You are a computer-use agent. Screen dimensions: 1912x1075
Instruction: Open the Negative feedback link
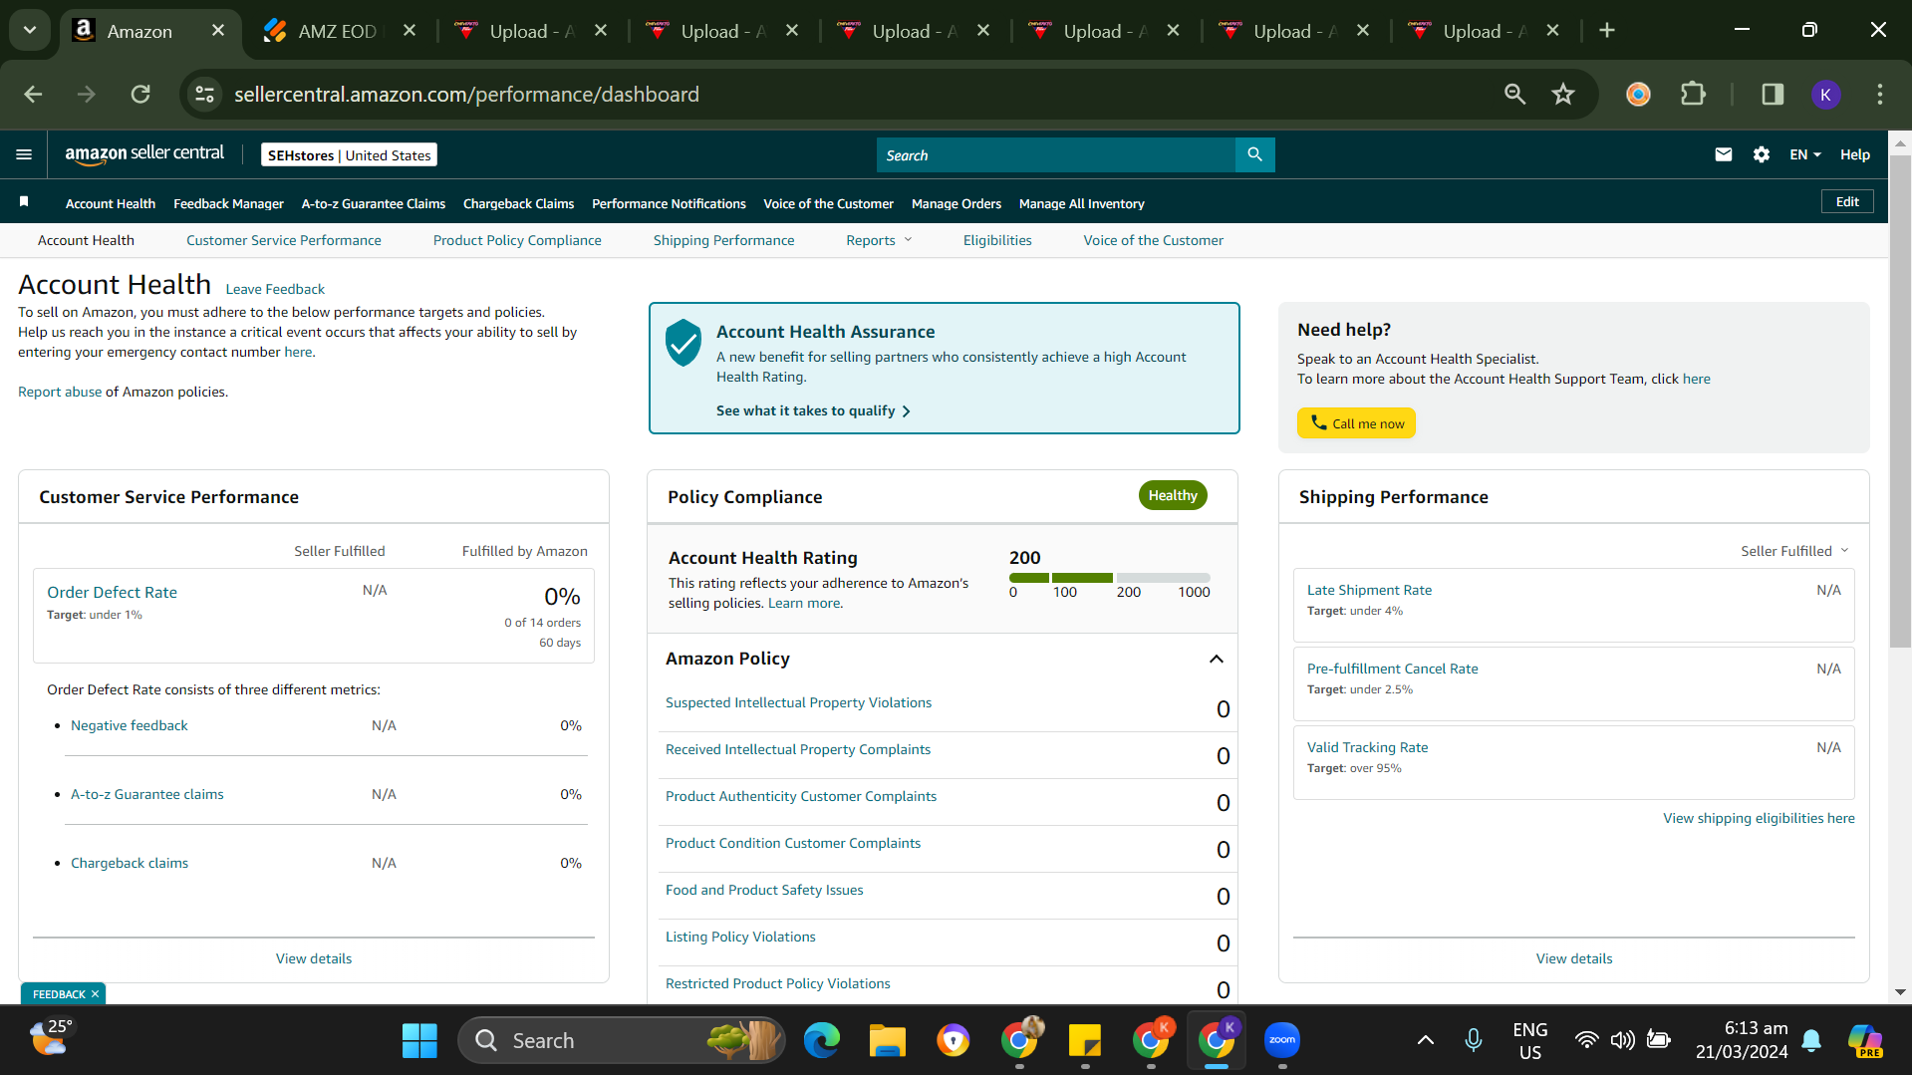[130, 725]
